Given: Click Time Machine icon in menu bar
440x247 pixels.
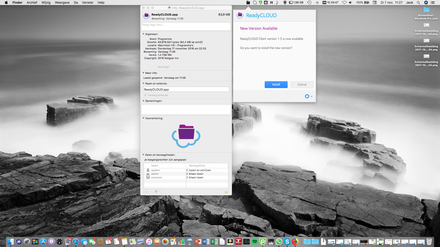Looking at the screenshot, I should click(309, 3).
